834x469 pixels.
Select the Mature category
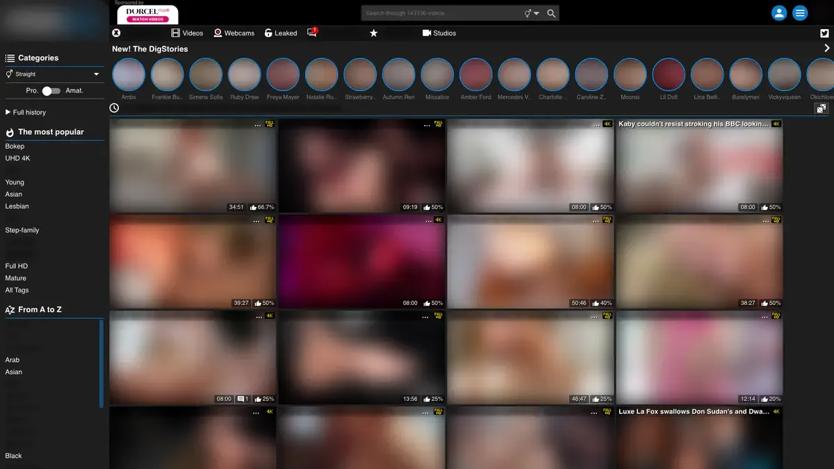click(x=15, y=278)
